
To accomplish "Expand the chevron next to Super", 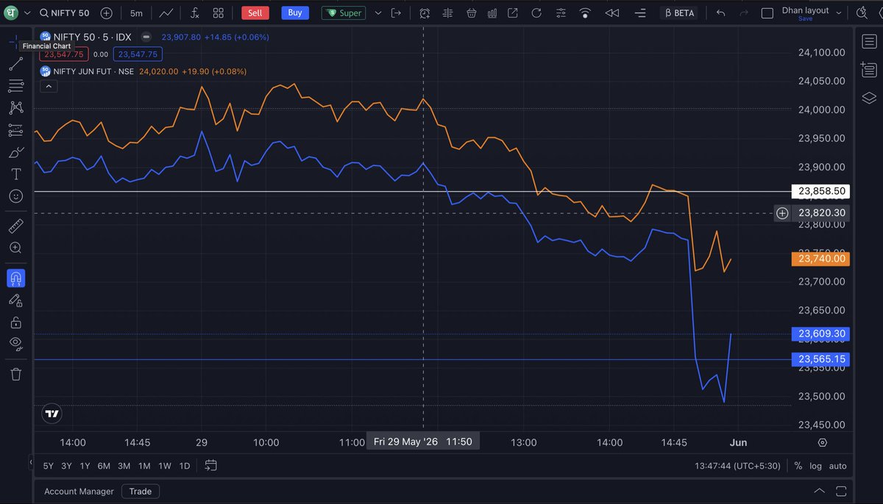I will click(x=378, y=12).
